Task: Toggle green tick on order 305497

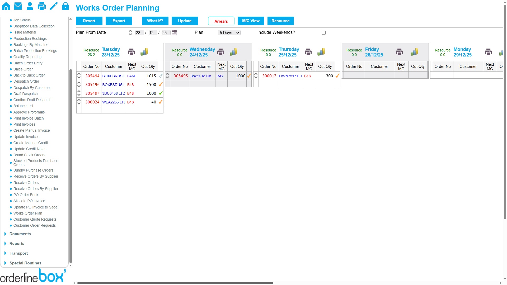Action: click(x=161, y=93)
